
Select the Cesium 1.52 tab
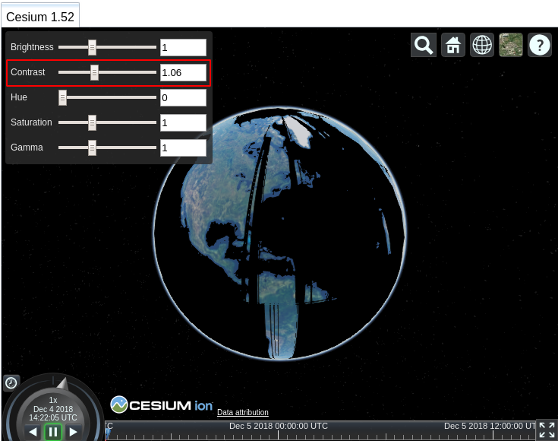coord(40,17)
